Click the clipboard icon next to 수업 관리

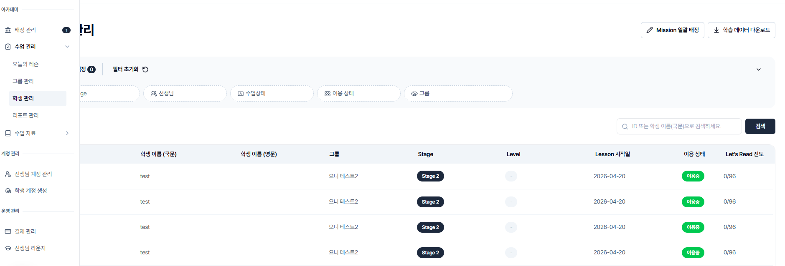click(8, 47)
